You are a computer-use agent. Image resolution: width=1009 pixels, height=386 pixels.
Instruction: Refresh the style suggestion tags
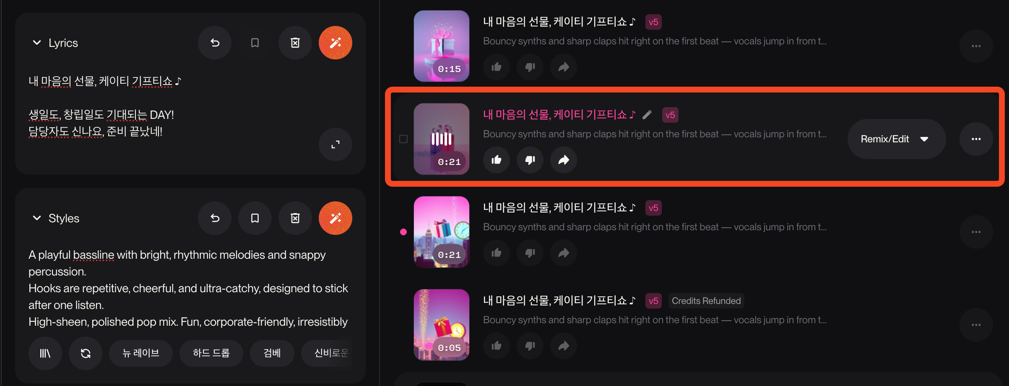click(x=86, y=353)
